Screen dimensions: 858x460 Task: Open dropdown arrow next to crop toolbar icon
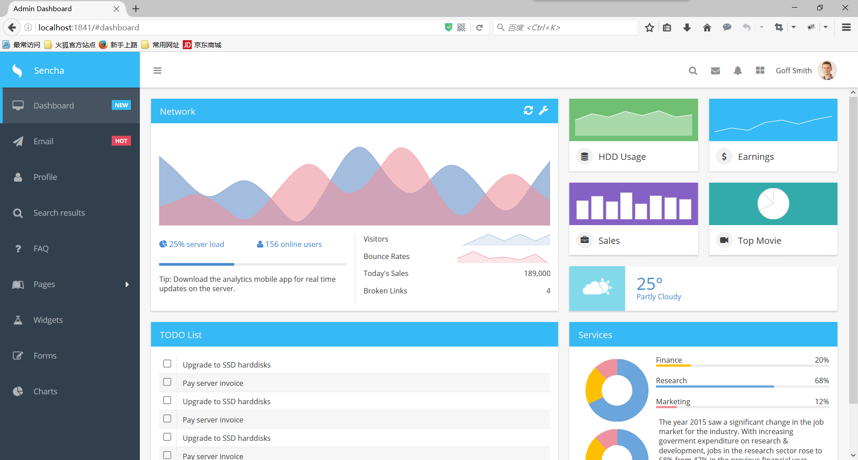(x=794, y=27)
